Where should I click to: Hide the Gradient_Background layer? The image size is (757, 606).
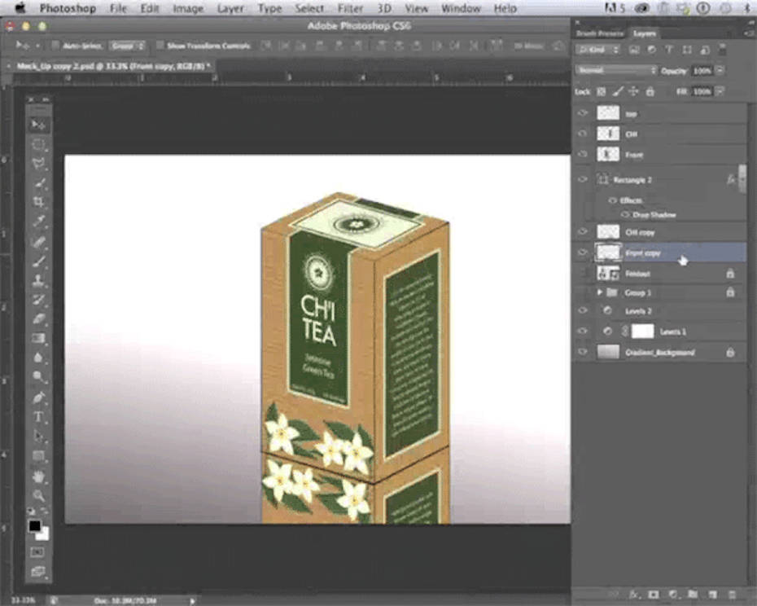582,353
